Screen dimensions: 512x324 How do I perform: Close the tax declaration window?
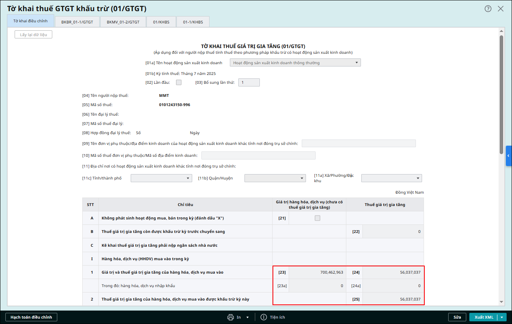click(500, 9)
